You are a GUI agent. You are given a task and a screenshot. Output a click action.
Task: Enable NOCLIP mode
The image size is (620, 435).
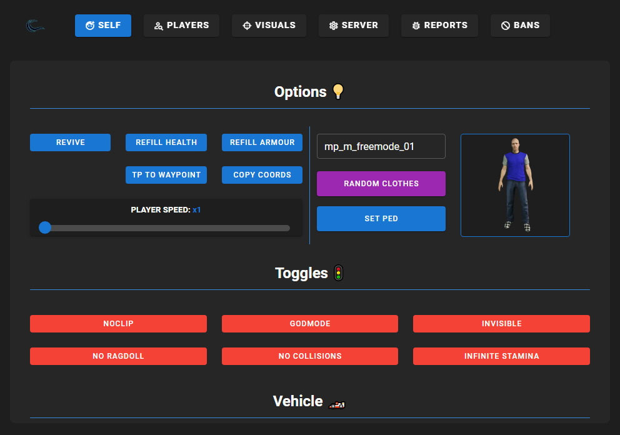pyautogui.click(x=118, y=324)
